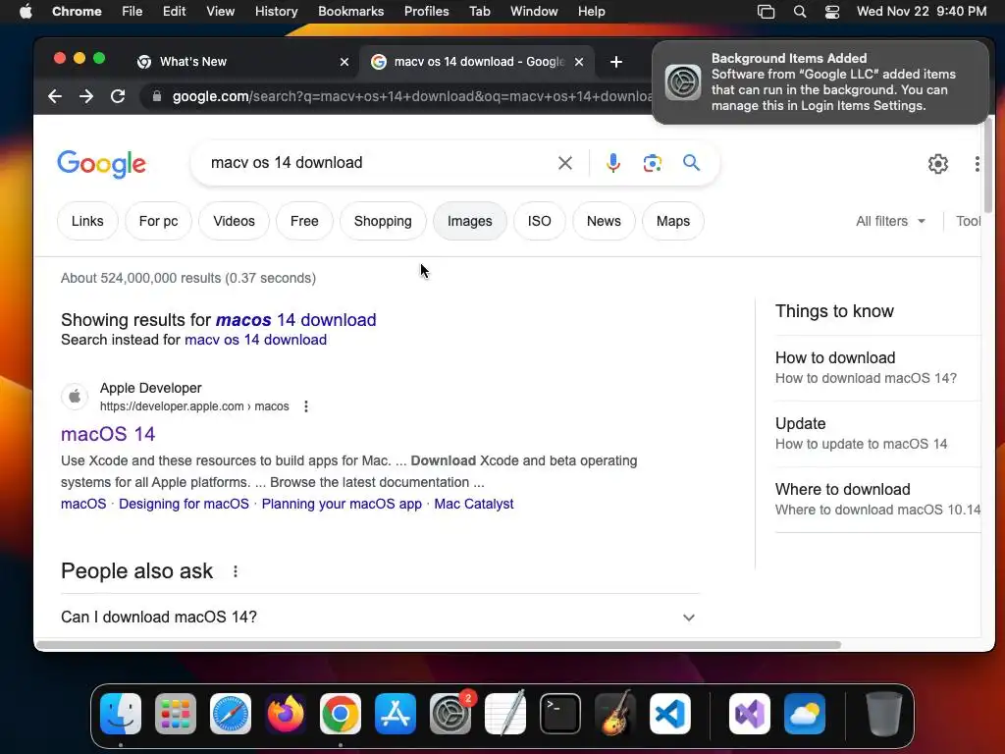
Task: Search instead for macv os 14 download
Action: pos(256,340)
